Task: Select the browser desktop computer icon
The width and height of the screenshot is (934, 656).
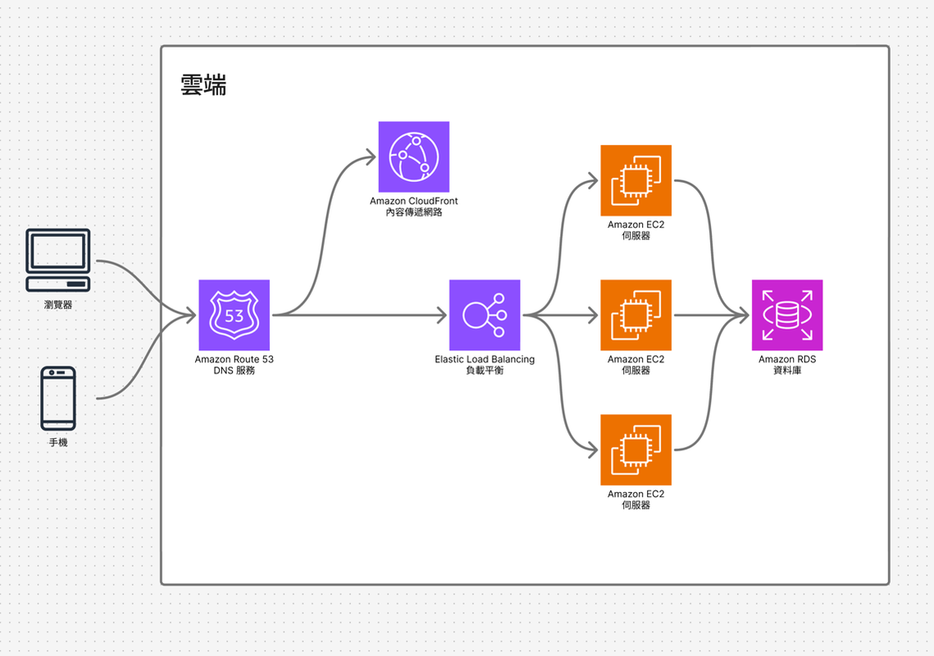Action: tap(57, 261)
